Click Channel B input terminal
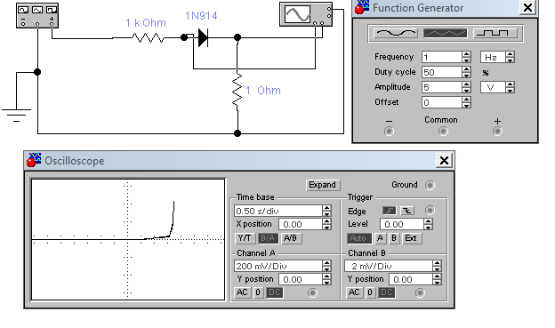The height and width of the screenshot is (328, 555). 420,292
